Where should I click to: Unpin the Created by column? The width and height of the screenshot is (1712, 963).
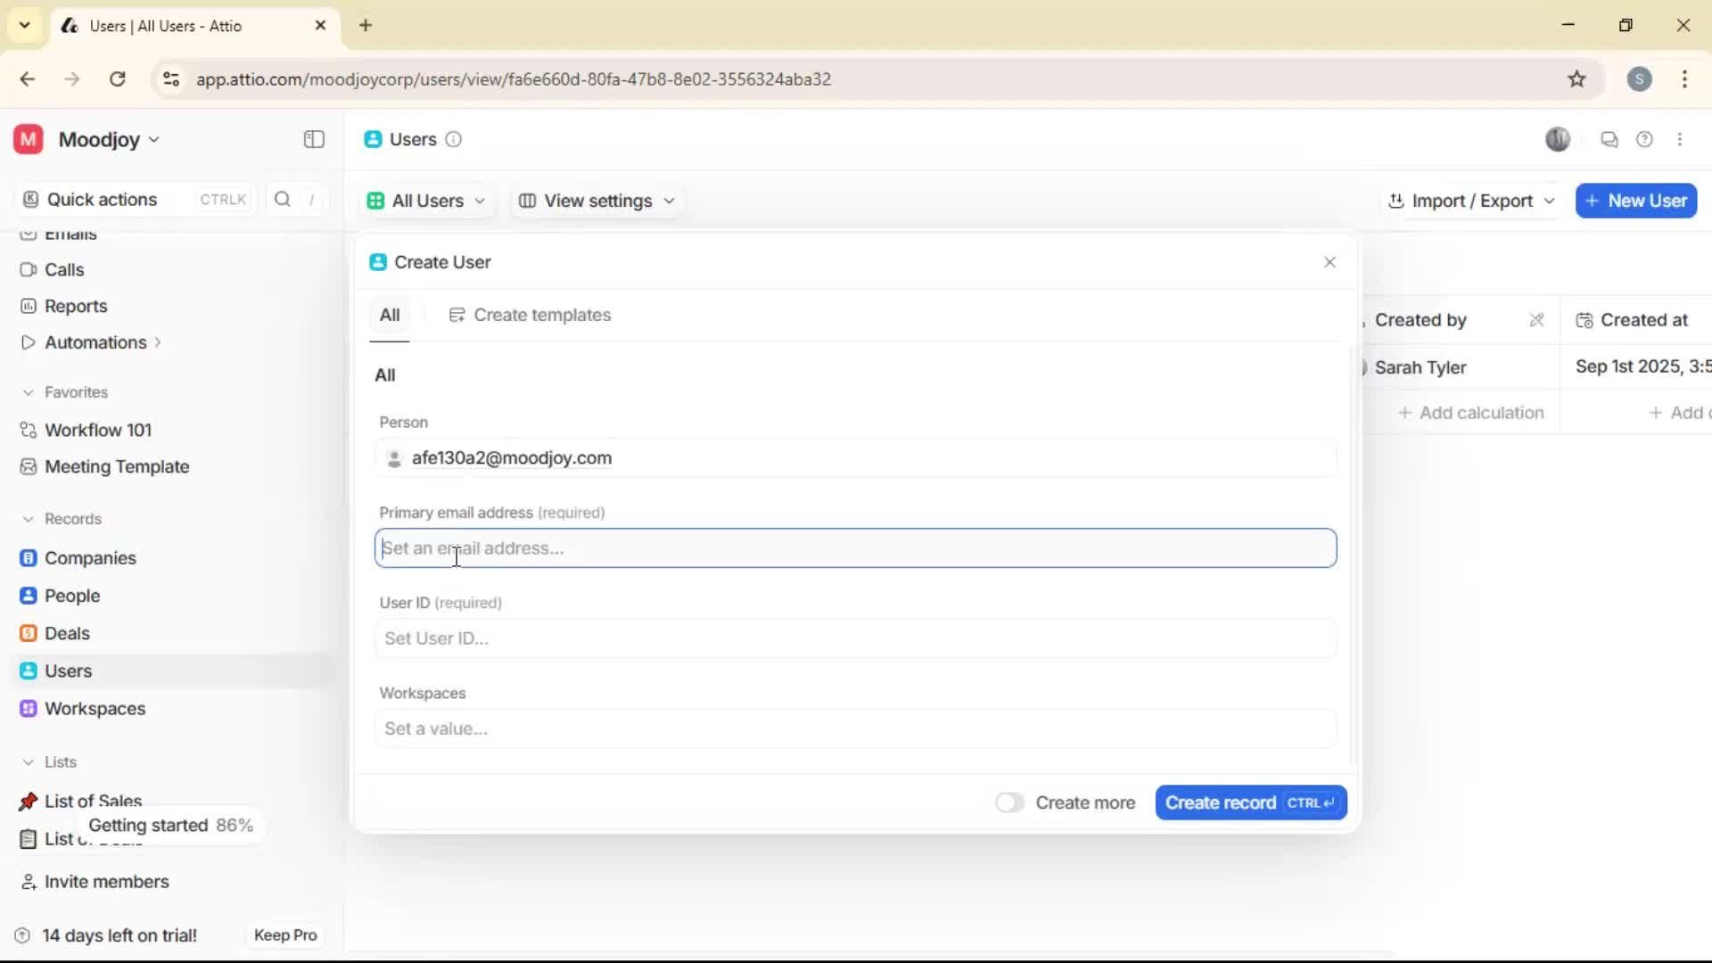pos(1536,319)
